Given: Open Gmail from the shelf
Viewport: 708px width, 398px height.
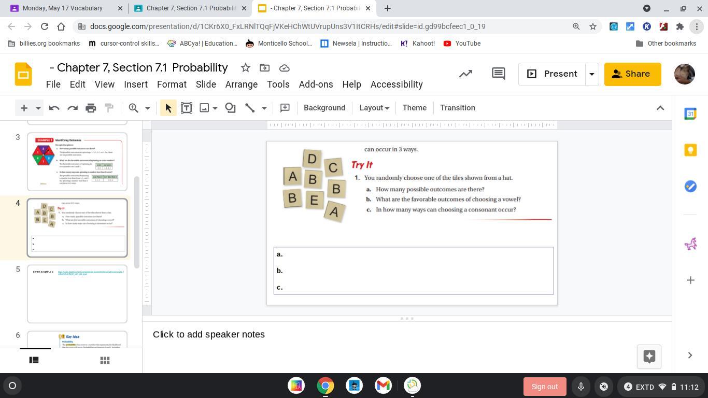Looking at the screenshot, I should click(383, 386).
